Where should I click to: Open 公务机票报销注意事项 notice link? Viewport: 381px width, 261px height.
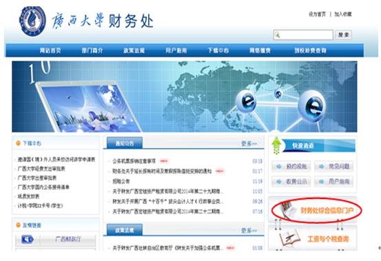134,161
